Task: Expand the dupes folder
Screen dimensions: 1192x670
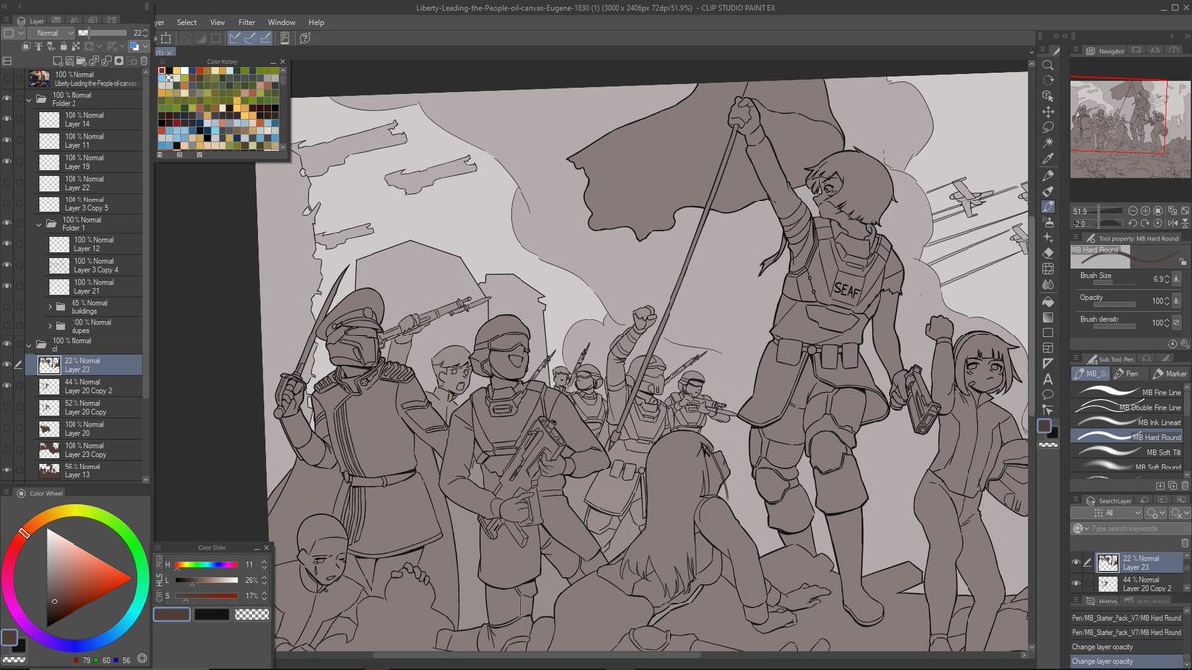Action: (x=50, y=326)
